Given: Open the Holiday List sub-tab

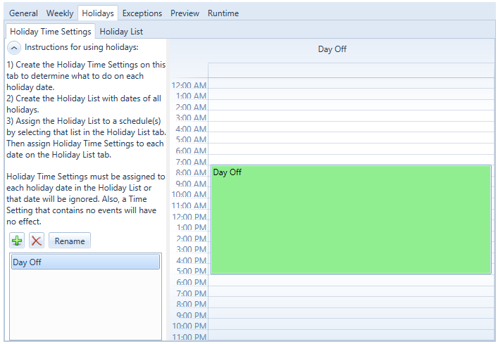Looking at the screenshot, I should coord(121,32).
